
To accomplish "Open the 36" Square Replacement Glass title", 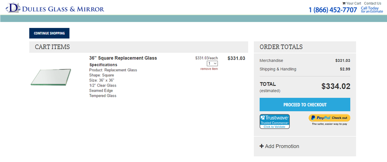I will 123,58.
